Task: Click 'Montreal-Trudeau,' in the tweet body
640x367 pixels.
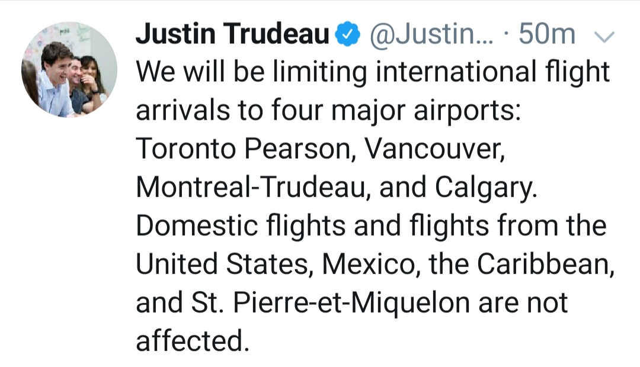Action: (253, 187)
